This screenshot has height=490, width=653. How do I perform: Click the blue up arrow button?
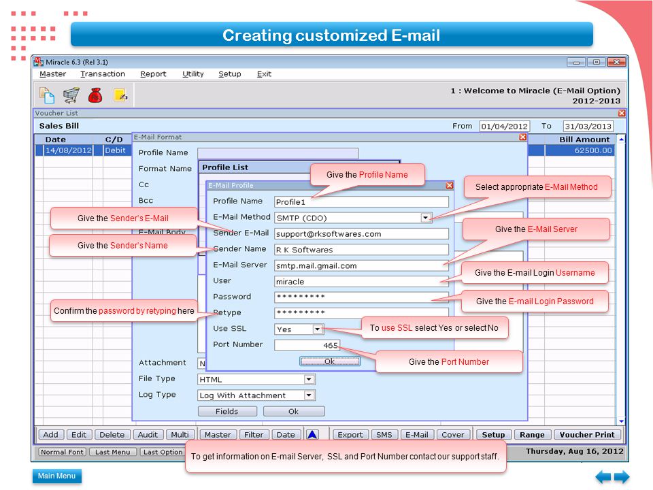click(x=312, y=435)
